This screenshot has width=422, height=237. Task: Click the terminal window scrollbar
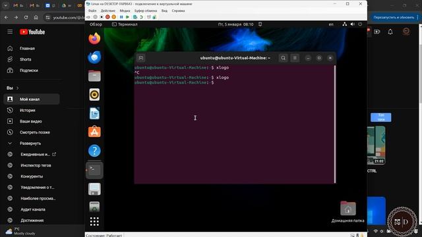(x=335, y=124)
